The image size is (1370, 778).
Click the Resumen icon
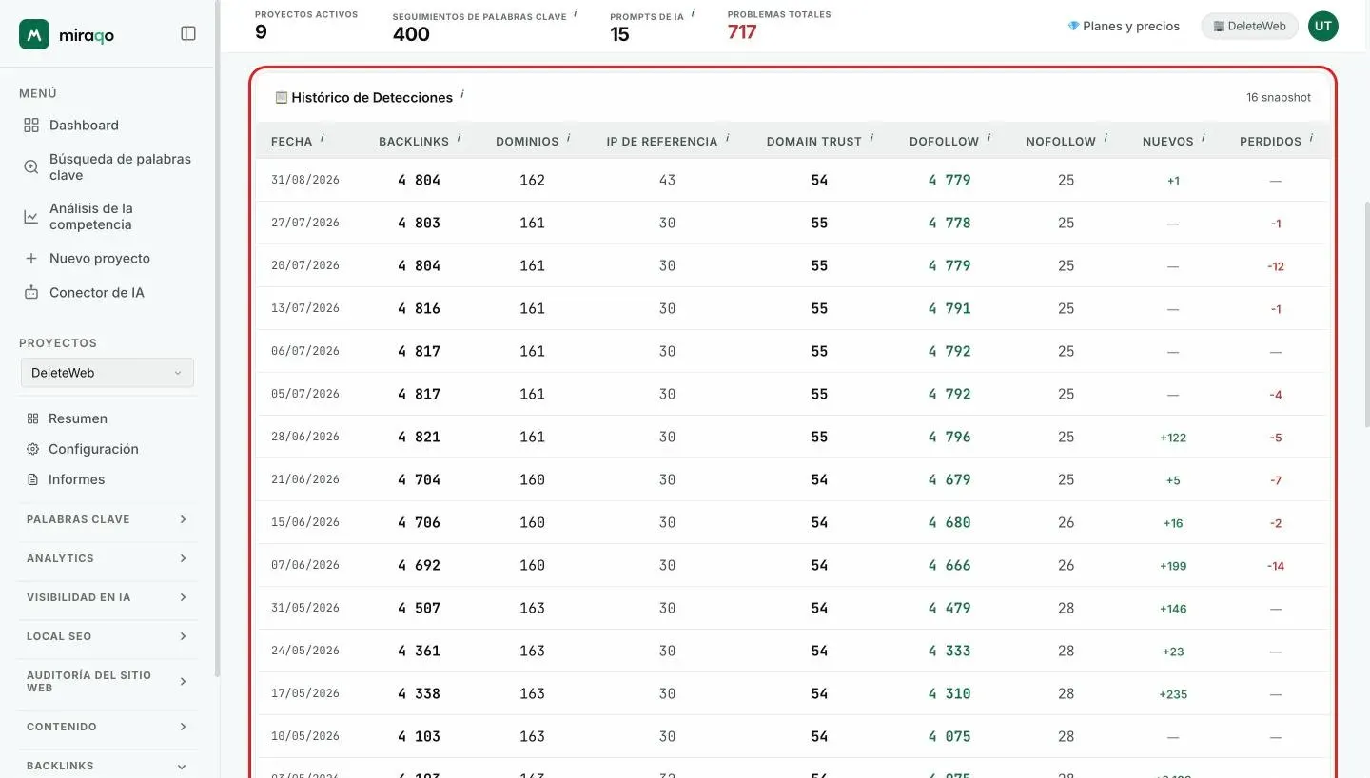32,418
